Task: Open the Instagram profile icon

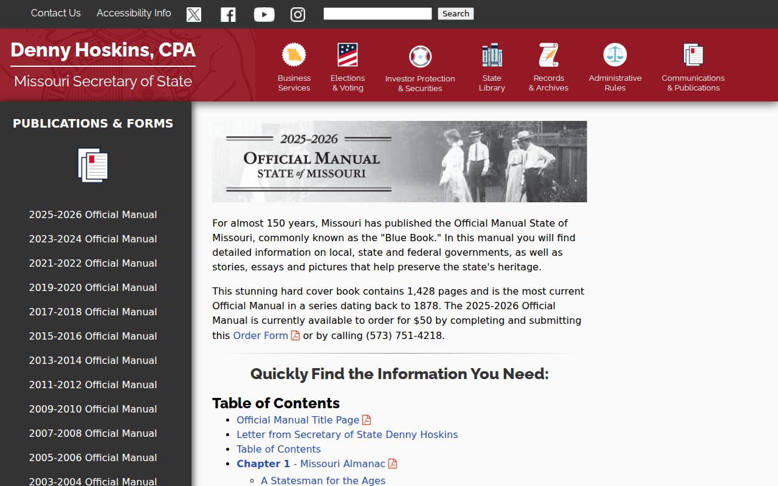Action: click(x=298, y=14)
